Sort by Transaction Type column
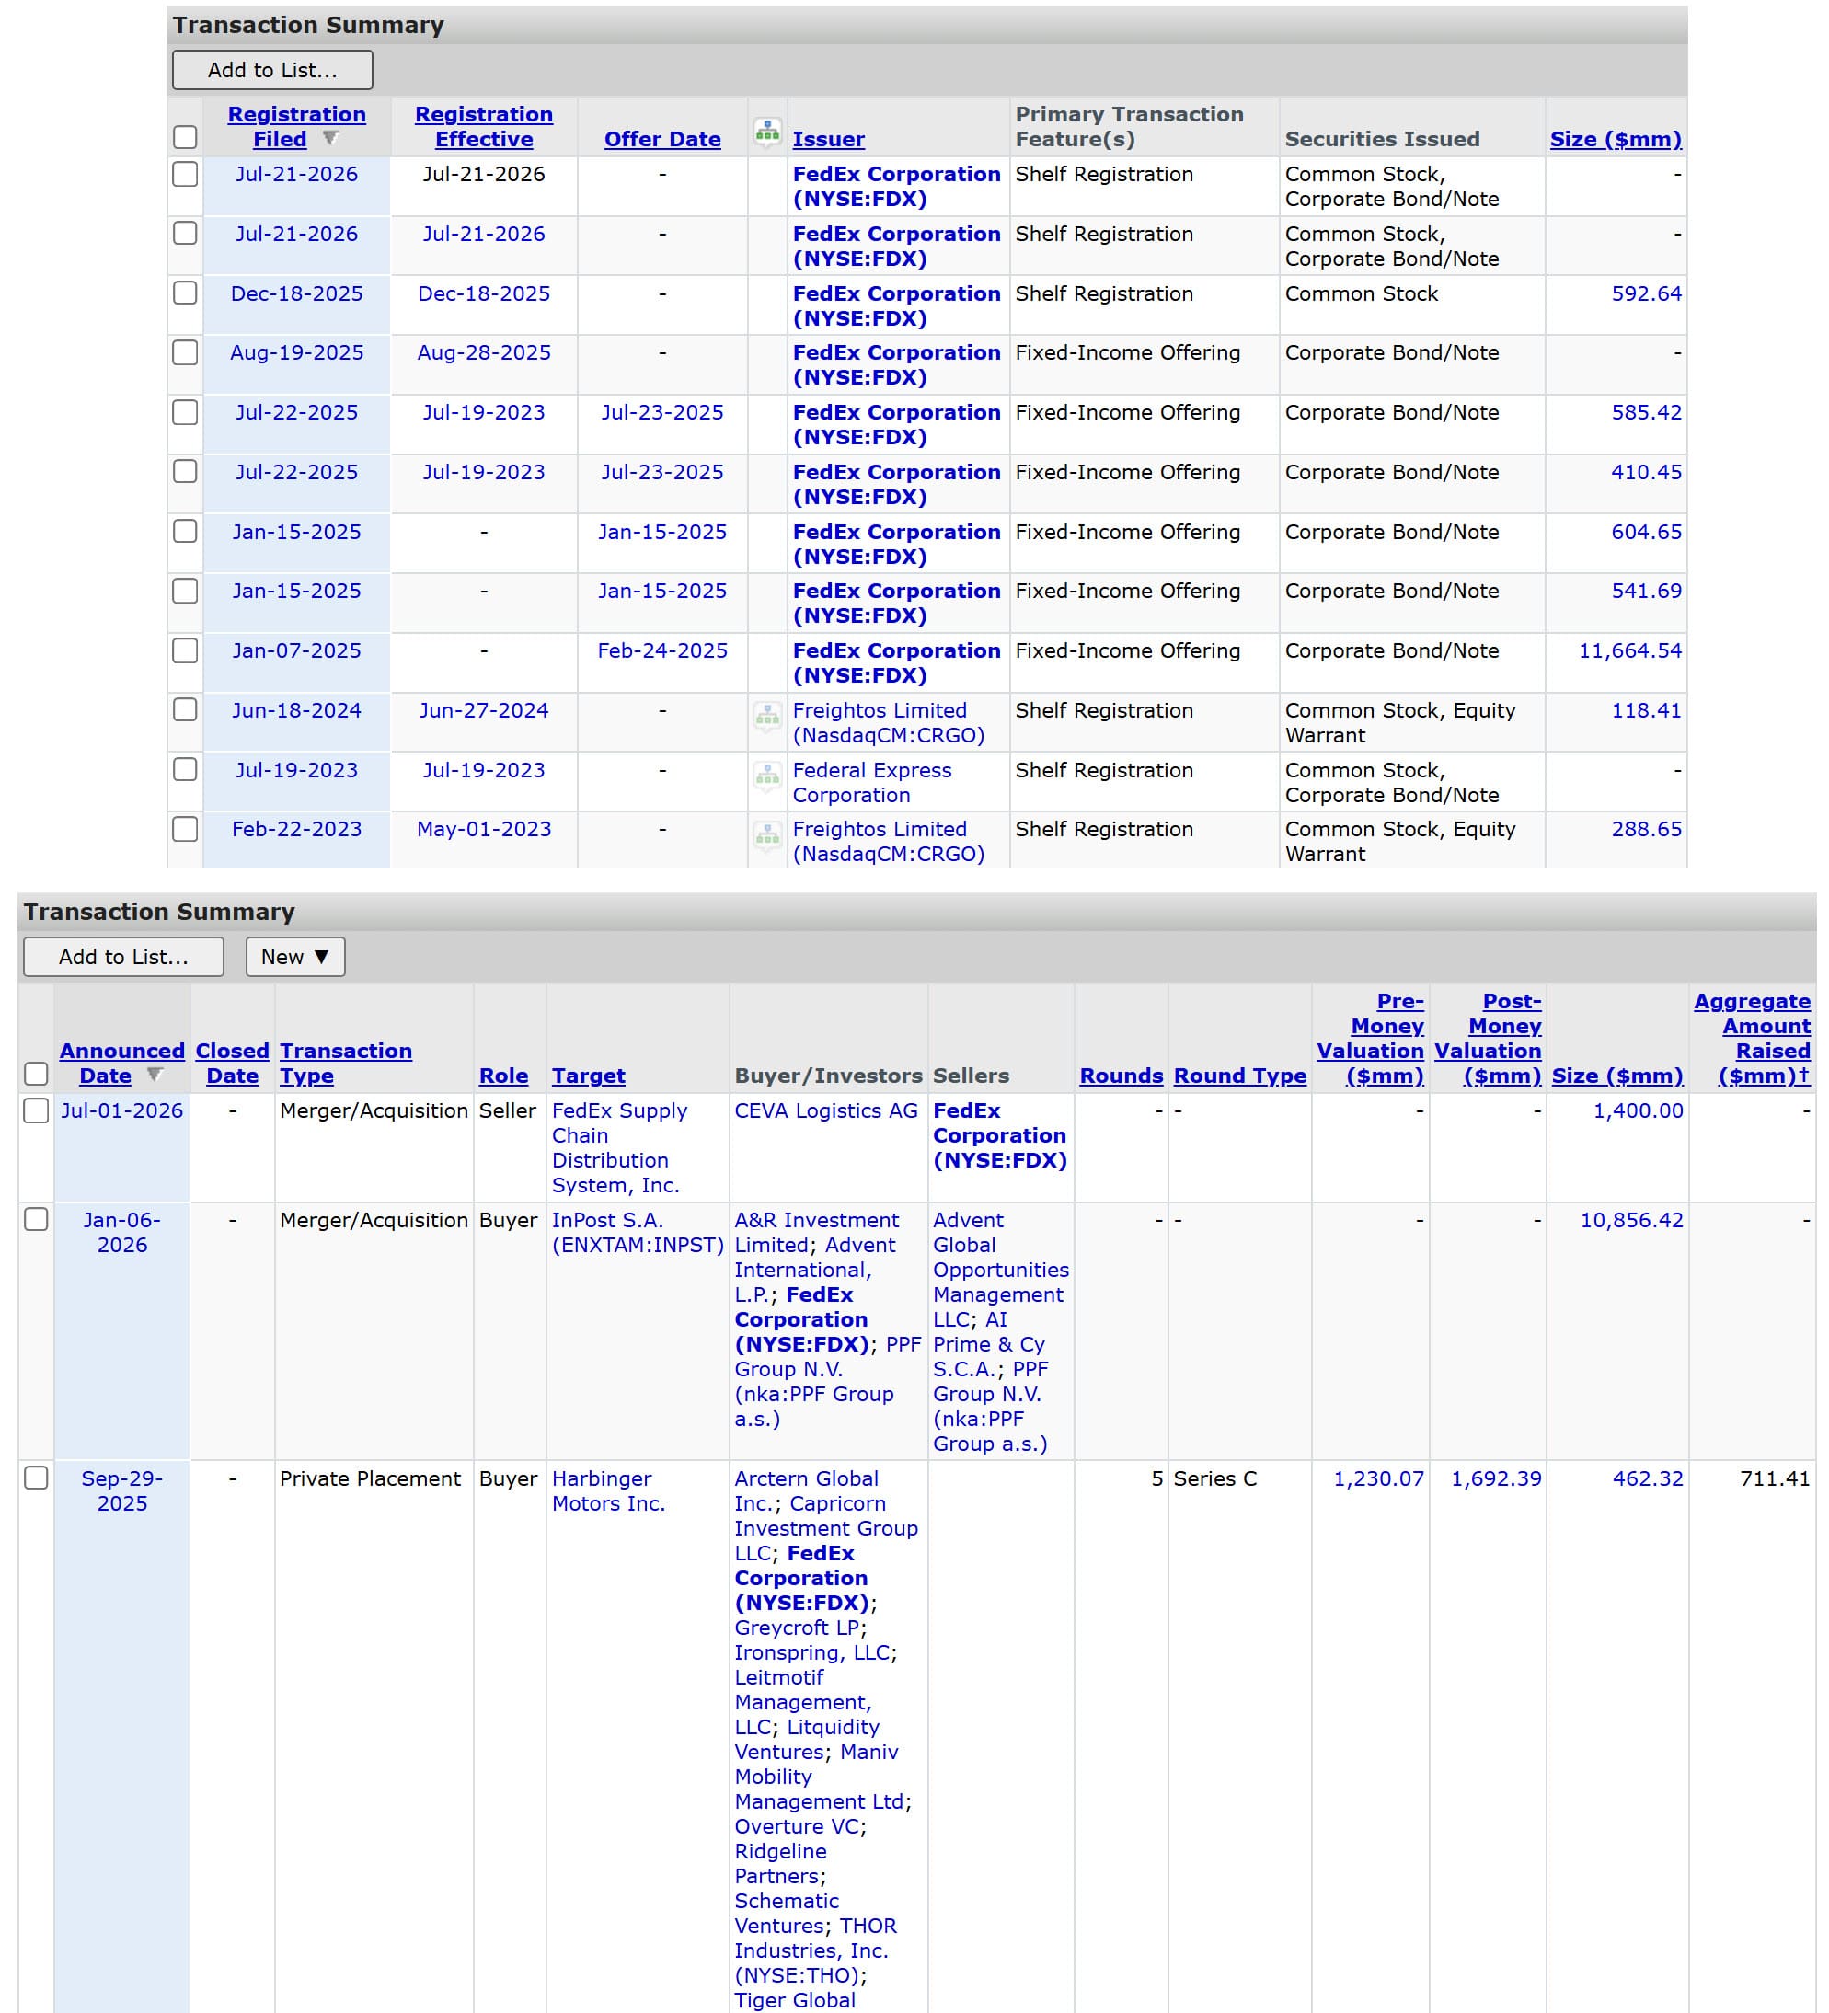This screenshot has height=2013, width=1829. [x=345, y=1063]
